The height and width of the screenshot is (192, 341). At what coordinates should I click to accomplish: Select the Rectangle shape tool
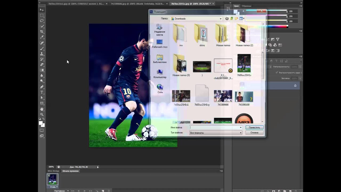point(42,103)
